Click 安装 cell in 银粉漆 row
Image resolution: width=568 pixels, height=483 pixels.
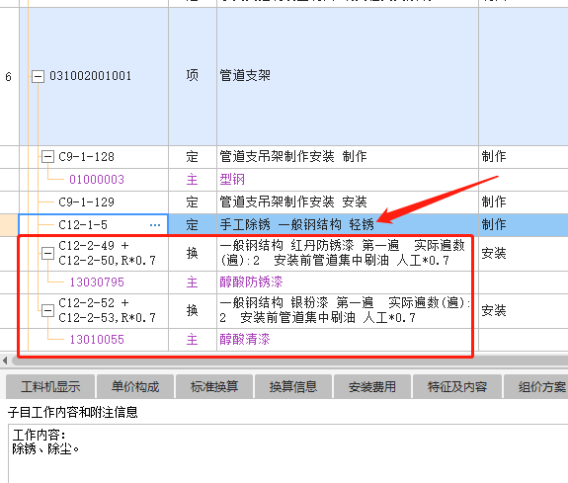[x=524, y=310]
